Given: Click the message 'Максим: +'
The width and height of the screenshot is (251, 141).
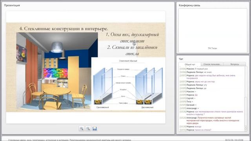Looking at the screenshot, I should click(188, 92).
